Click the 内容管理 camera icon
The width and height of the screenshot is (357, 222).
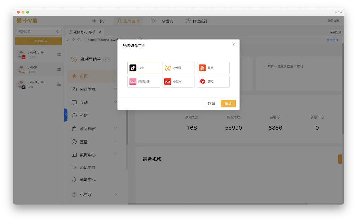tap(74, 89)
